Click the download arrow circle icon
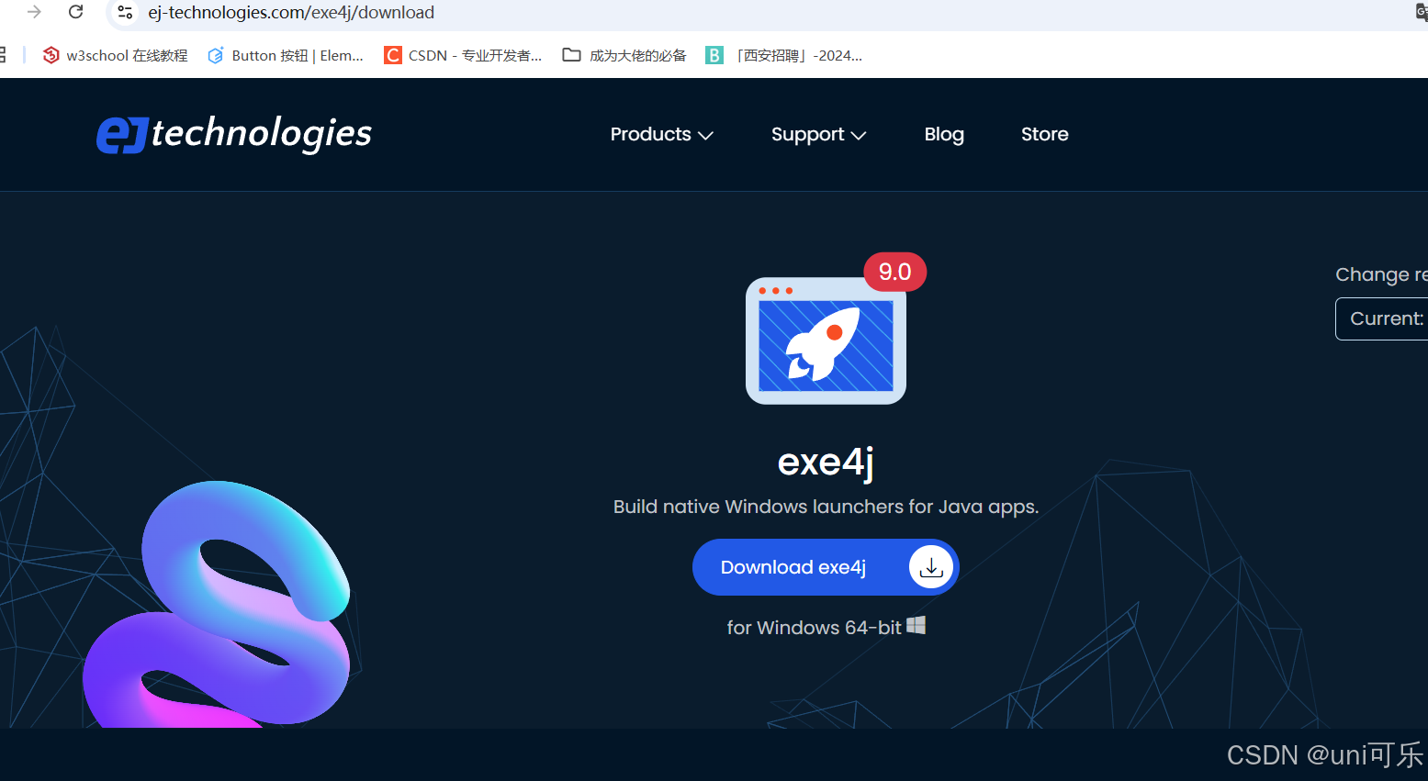Screen dimensions: 1428x781 click(x=931, y=567)
